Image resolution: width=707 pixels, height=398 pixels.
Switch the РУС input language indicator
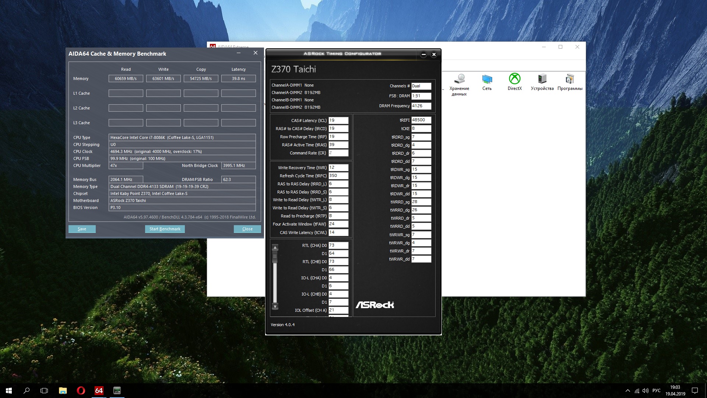pos(656,391)
